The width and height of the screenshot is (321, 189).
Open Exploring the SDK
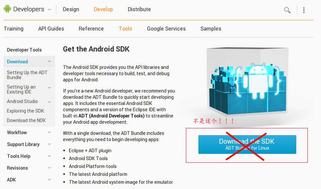click(25, 111)
